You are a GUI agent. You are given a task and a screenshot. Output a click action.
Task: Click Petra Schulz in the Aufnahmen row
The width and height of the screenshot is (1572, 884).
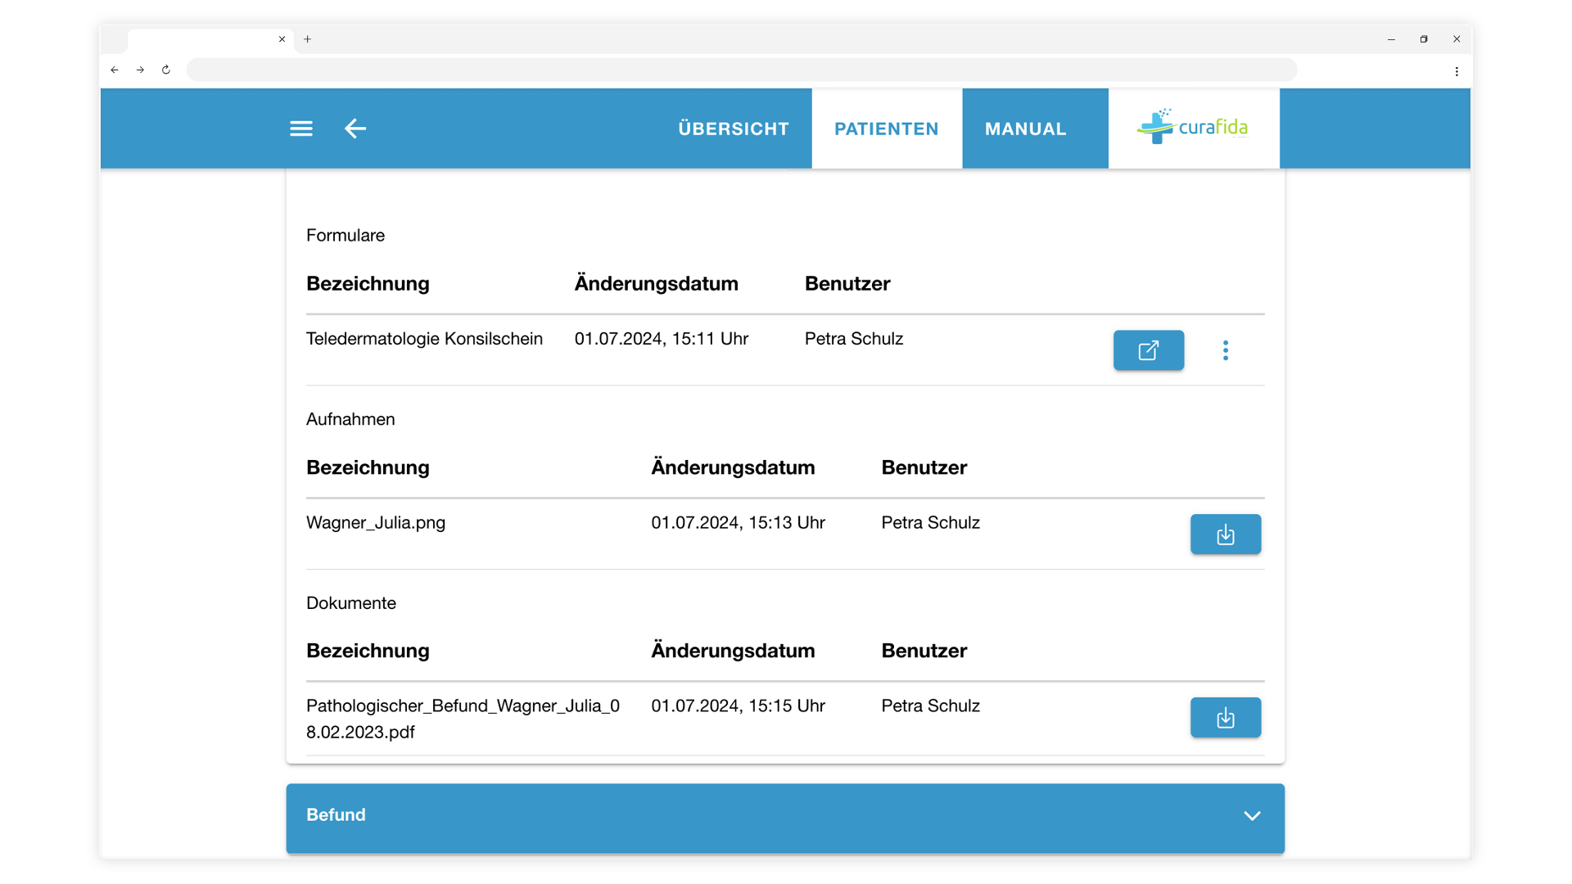[931, 523]
